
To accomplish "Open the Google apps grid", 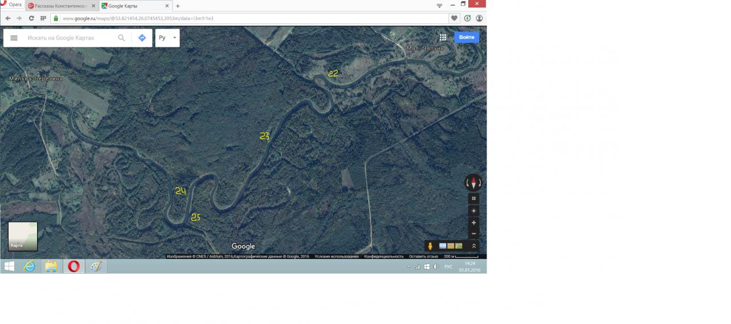I will point(443,37).
